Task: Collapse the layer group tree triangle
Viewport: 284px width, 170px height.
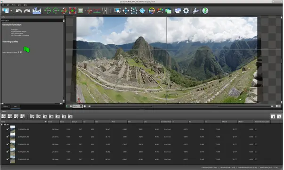Action: (x=2, y=125)
